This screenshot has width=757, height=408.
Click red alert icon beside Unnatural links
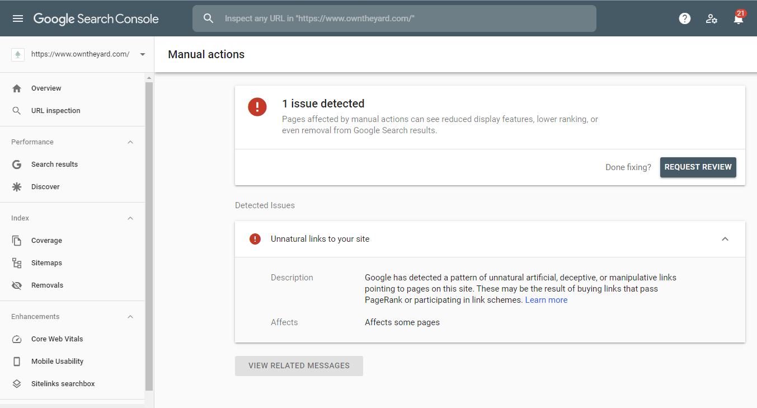coord(255,239)
